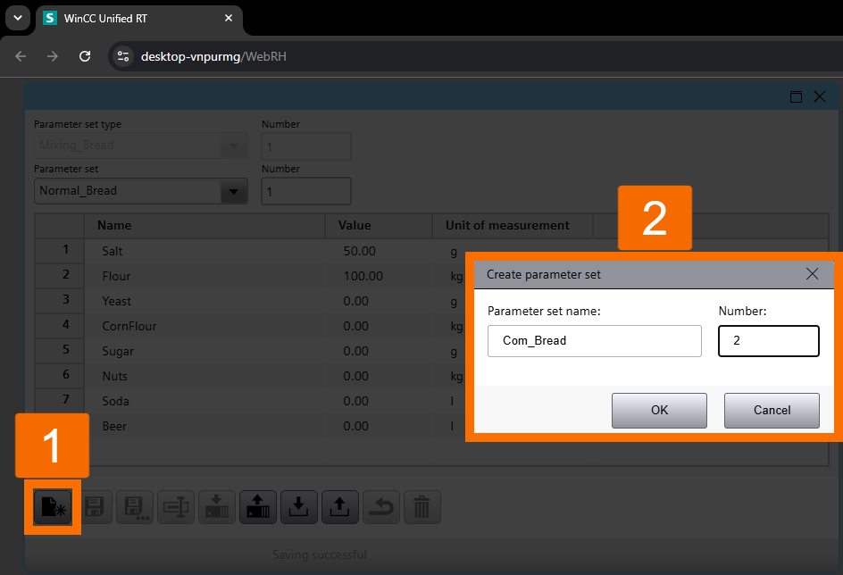Click the read from PLC icon
This screenshot has width=843, height=575.
pos(258,507)
